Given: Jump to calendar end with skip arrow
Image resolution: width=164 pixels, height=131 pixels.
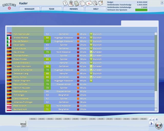Looking at the screenshot, I should pyautogui.click(x=157, y=119).
